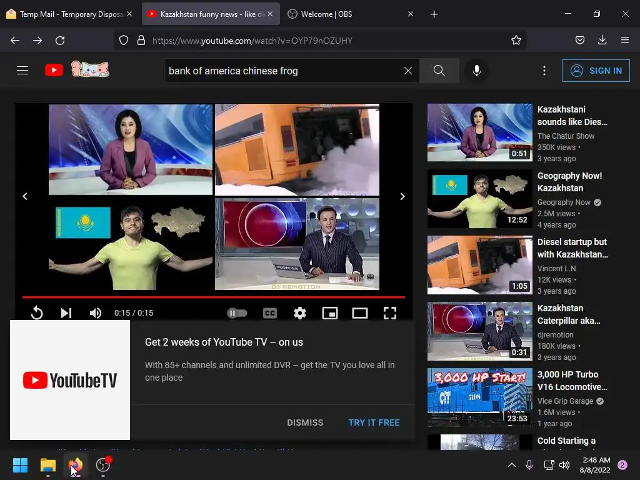Close the Welcome | OBS tab
640x480 pixels.
411,14
